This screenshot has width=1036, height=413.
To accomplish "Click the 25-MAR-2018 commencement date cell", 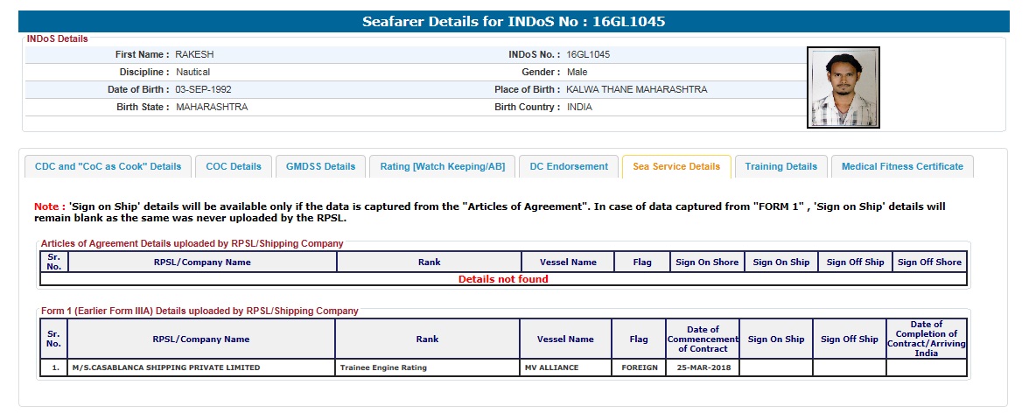I will point(703,367).
